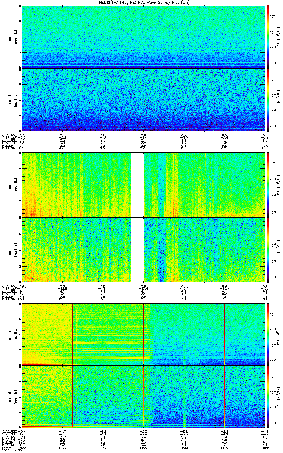283x453 pixels.
Task: Click the MLT_SM row label under THE panels
Action: (7, 442)
